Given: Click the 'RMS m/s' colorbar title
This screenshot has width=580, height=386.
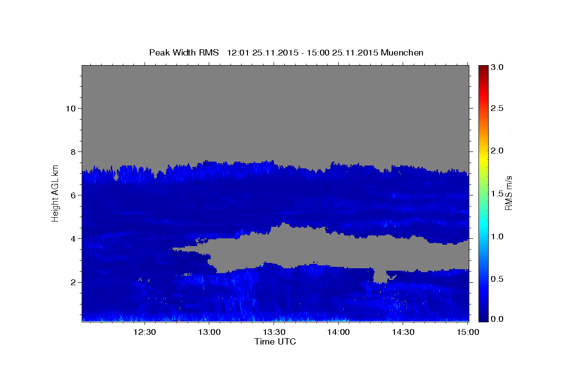Looking at the screenshot, I should point(509,193).
